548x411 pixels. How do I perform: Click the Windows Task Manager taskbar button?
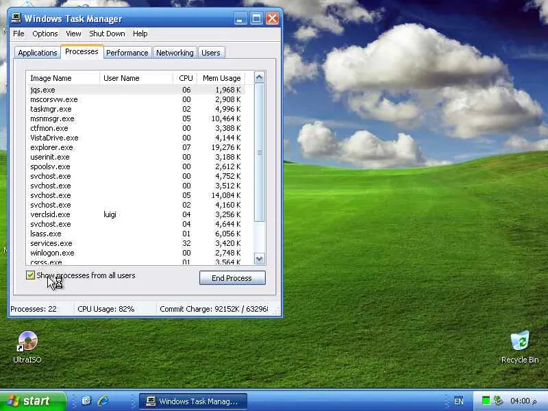(x=193, y=401)
